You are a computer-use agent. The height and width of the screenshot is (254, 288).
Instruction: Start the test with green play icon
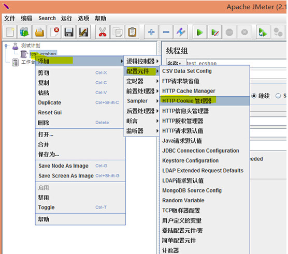(x=199, y=32)
